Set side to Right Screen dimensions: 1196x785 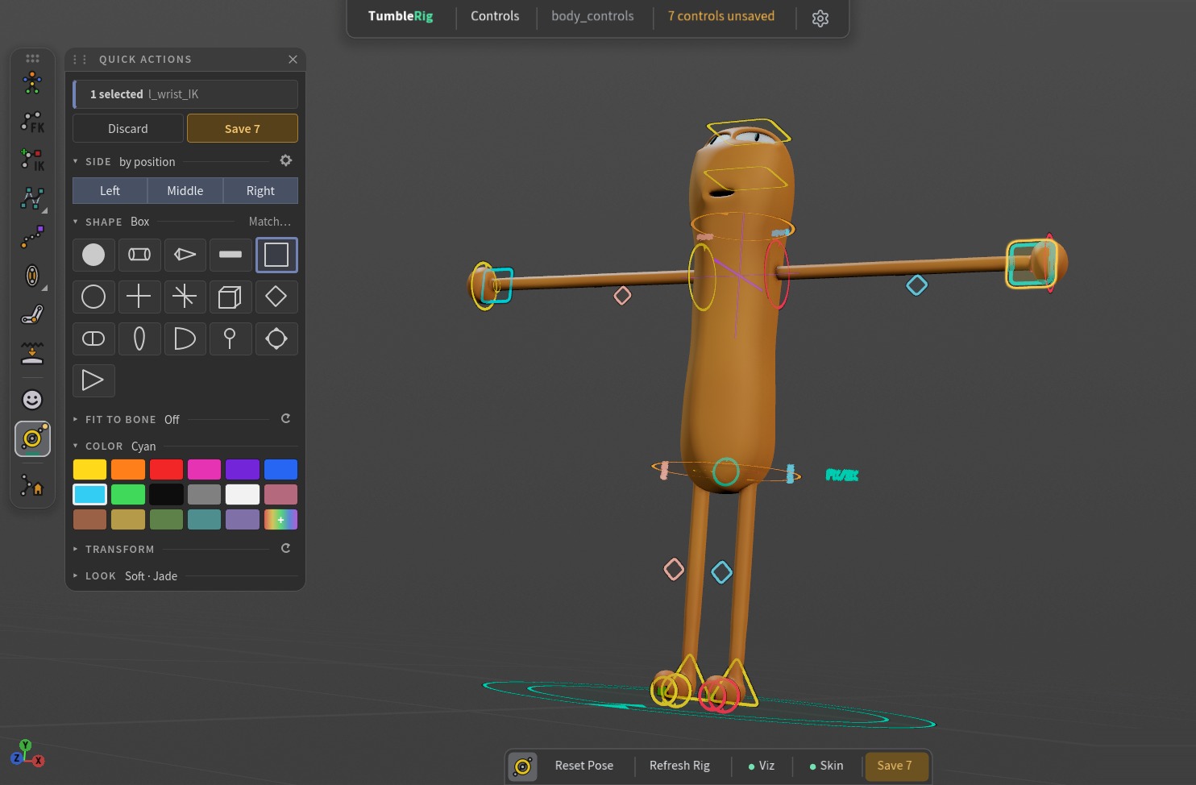click(260, 191)
